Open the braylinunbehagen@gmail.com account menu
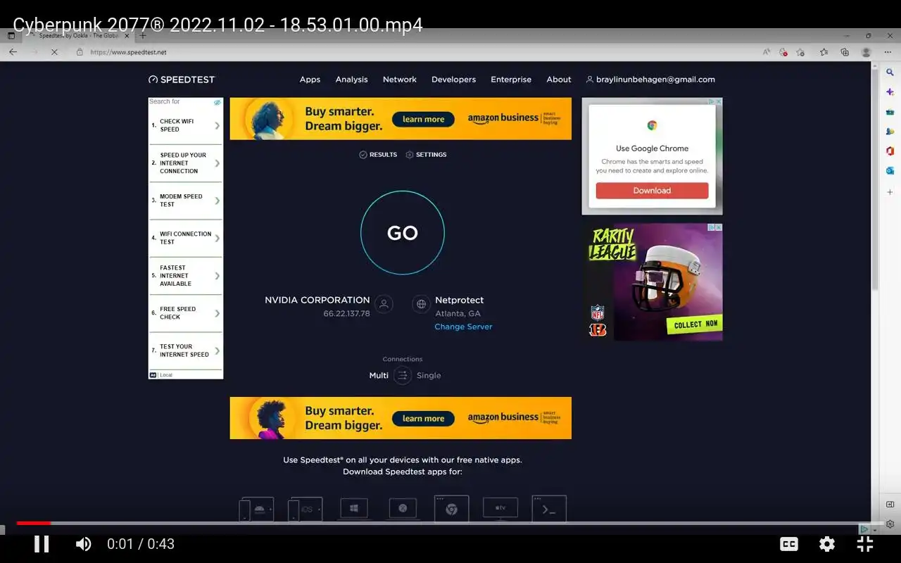 pos(650,80)
